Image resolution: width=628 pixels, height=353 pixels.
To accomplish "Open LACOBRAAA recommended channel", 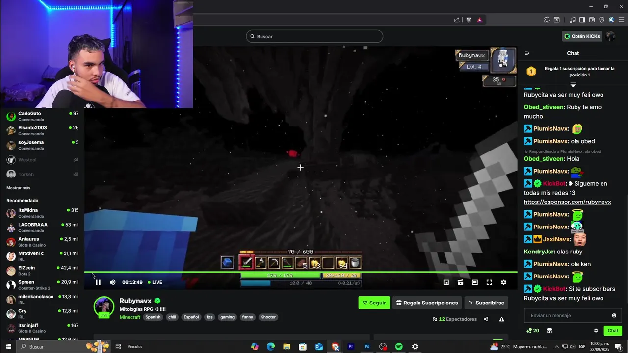I will click(42, 227).
